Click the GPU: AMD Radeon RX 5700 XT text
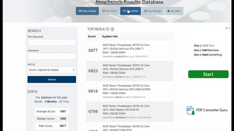 point(121,110)
